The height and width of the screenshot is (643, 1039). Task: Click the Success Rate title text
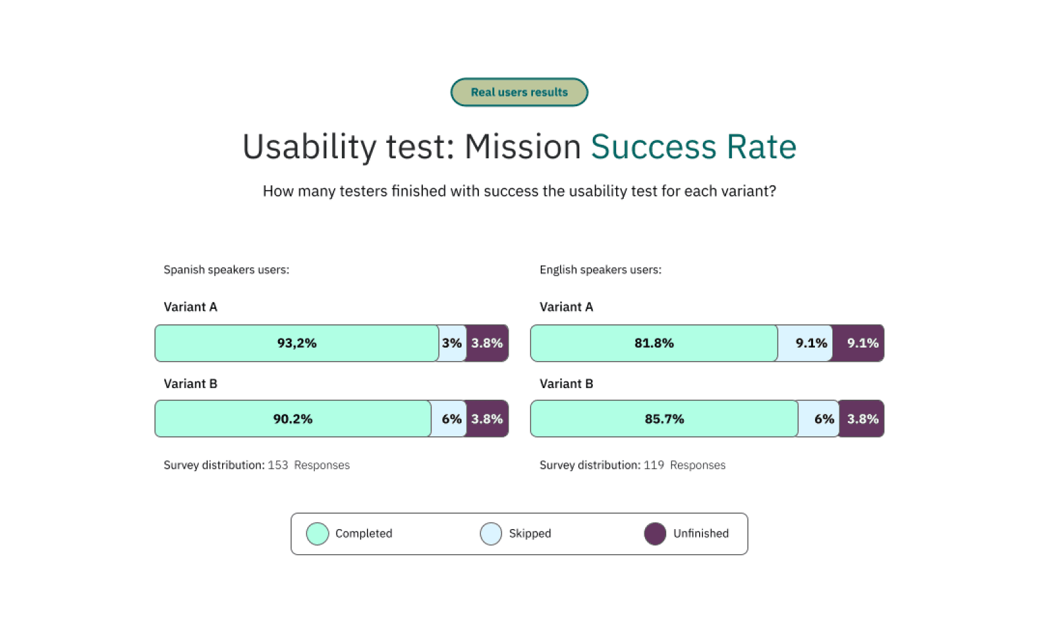(693, 147)
